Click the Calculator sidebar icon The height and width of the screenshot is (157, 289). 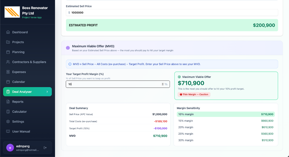(x=8, y=112)
